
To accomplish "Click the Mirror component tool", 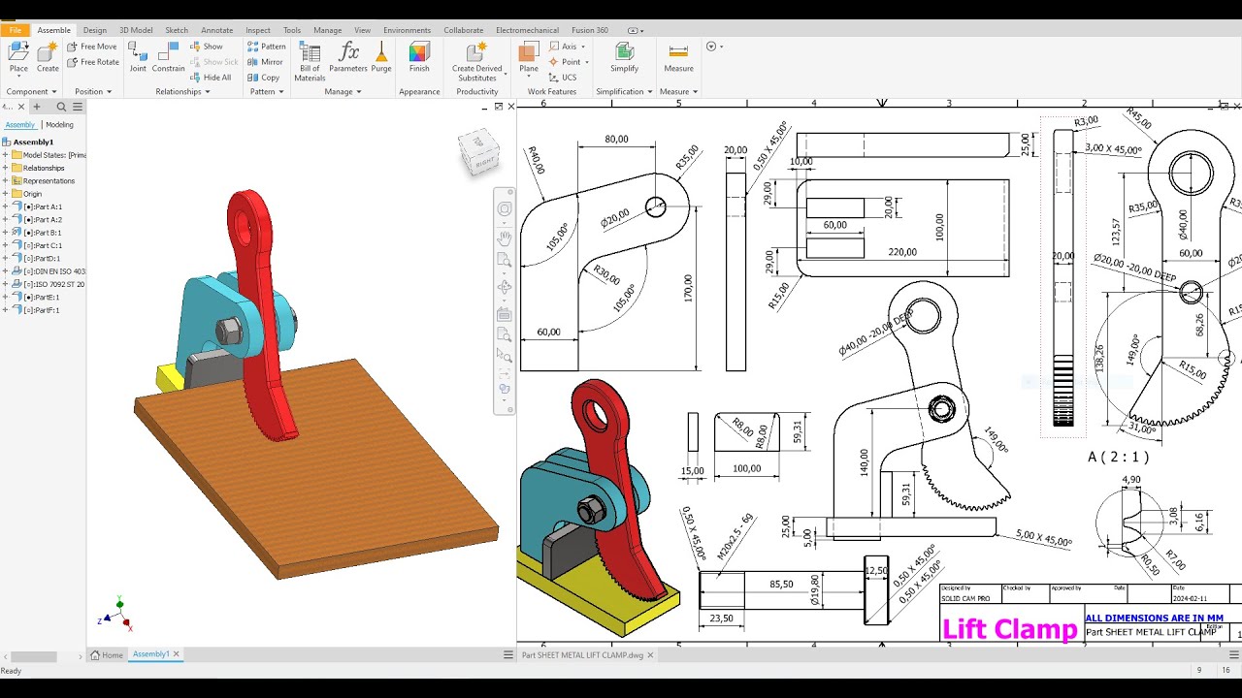I will click(266, 62).
